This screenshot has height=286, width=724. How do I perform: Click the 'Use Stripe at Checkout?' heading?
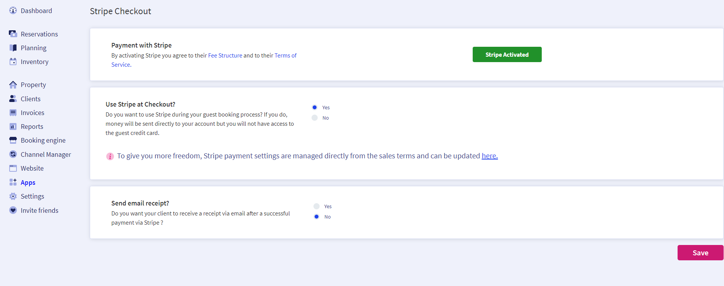[x=140, y=104]
